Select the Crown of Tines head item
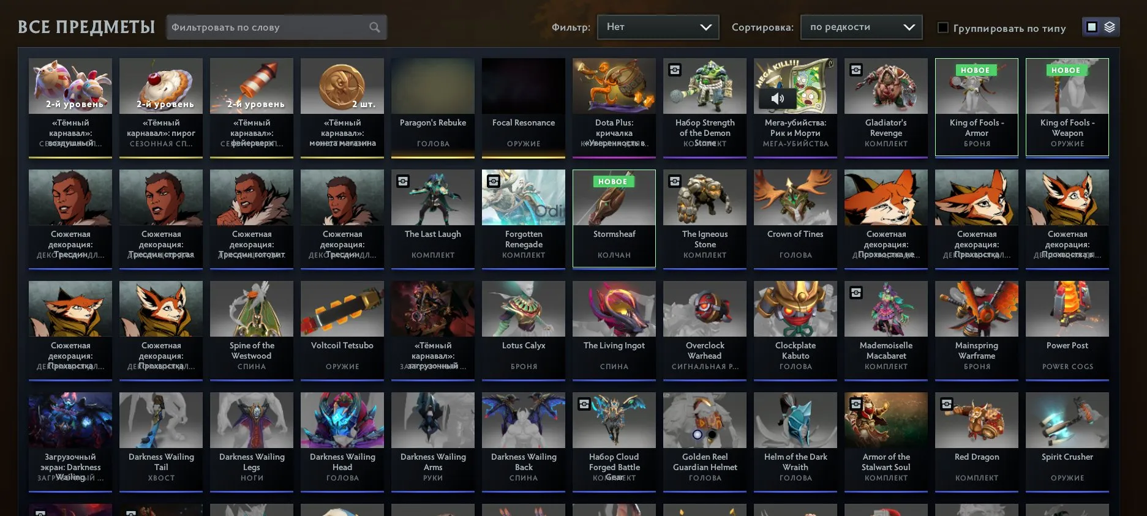 point(795,219)
